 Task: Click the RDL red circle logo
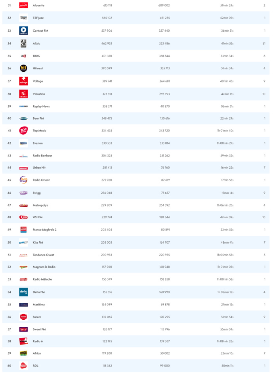23,366
